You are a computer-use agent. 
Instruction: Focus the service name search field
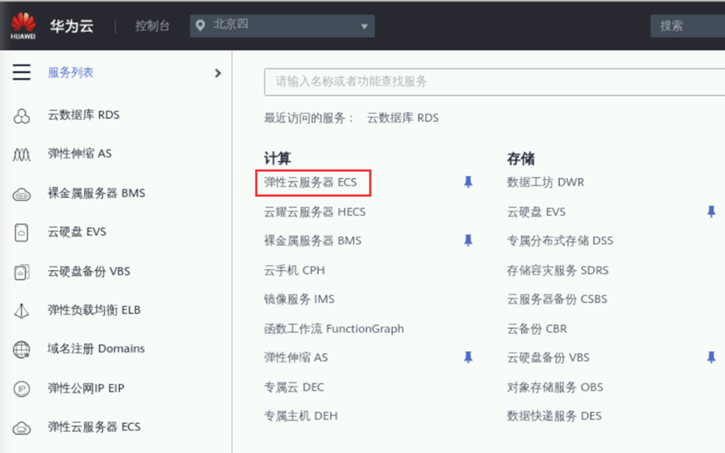click(495, 82)
